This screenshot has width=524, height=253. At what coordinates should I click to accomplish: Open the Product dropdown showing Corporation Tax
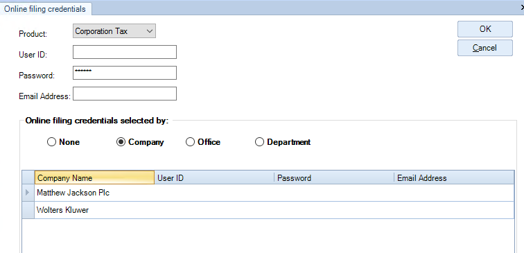[114, 31]
